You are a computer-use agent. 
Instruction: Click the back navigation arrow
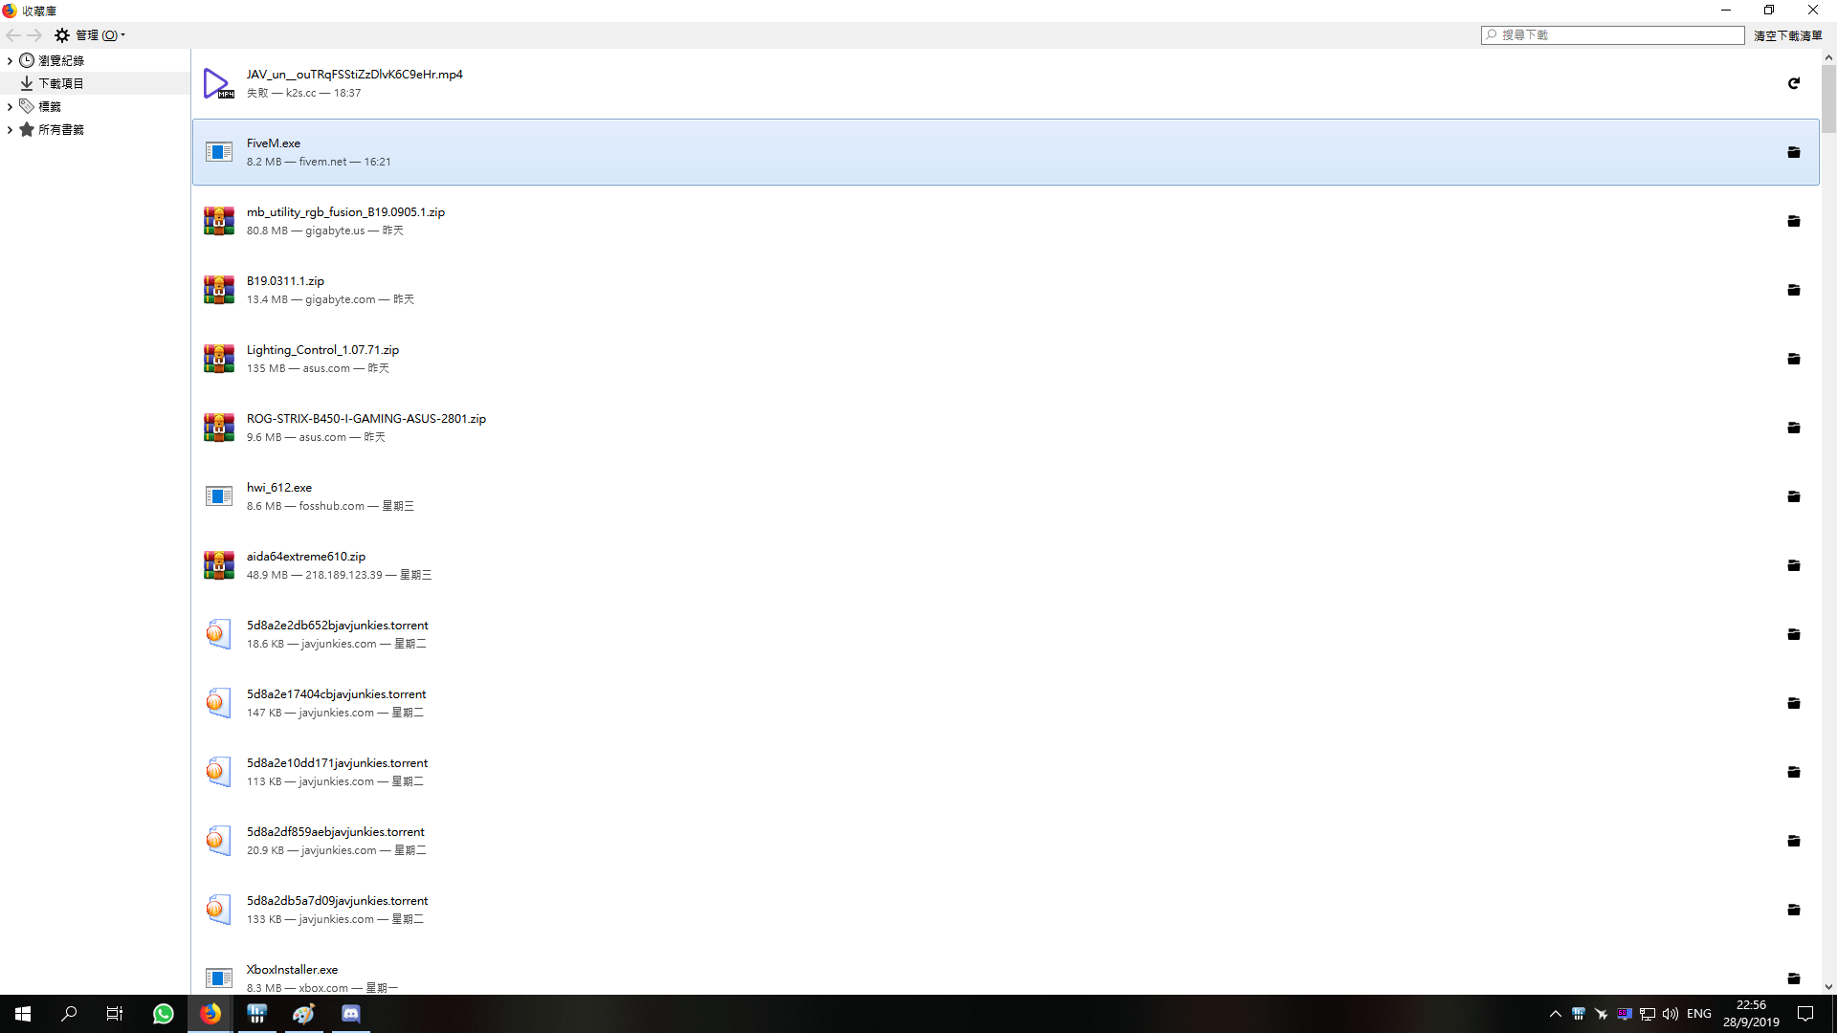click(13, 35)
